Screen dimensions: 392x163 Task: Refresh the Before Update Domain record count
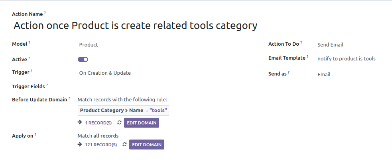119,122
